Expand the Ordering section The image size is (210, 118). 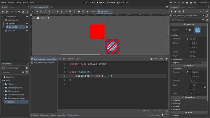click(x=177, y=103)
